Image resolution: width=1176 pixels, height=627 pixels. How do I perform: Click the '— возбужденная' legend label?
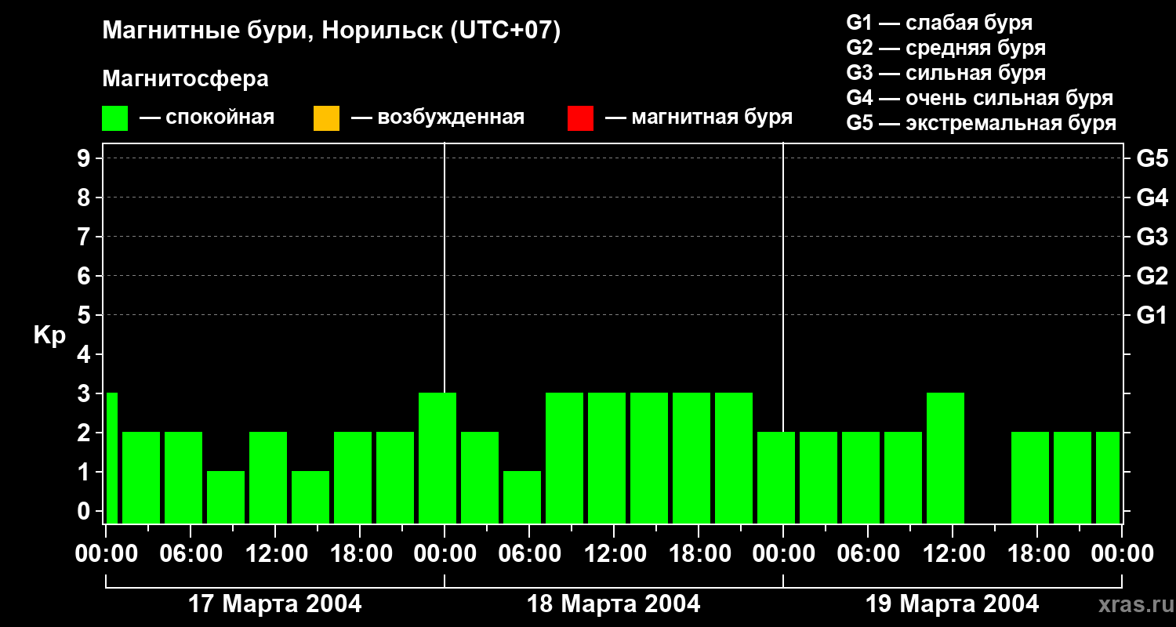pos(437,118)
